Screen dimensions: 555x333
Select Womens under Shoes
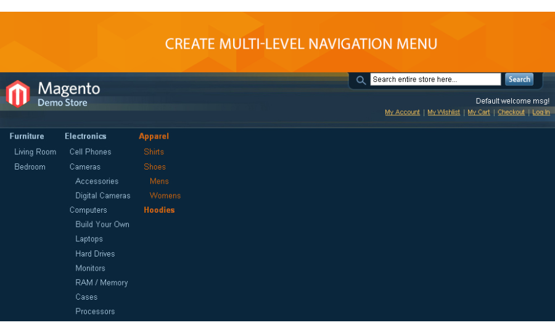point(165,195)
